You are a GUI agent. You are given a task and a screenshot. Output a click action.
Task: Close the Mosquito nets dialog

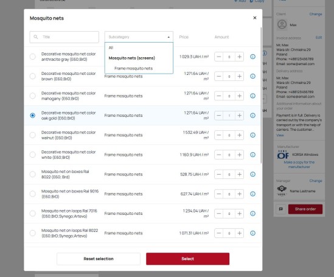click(x=255, y=18)
